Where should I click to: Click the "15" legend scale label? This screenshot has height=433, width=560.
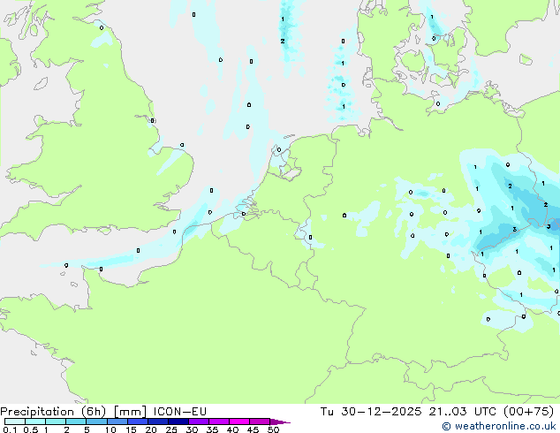pyautogui.click(x=131, y=429)
